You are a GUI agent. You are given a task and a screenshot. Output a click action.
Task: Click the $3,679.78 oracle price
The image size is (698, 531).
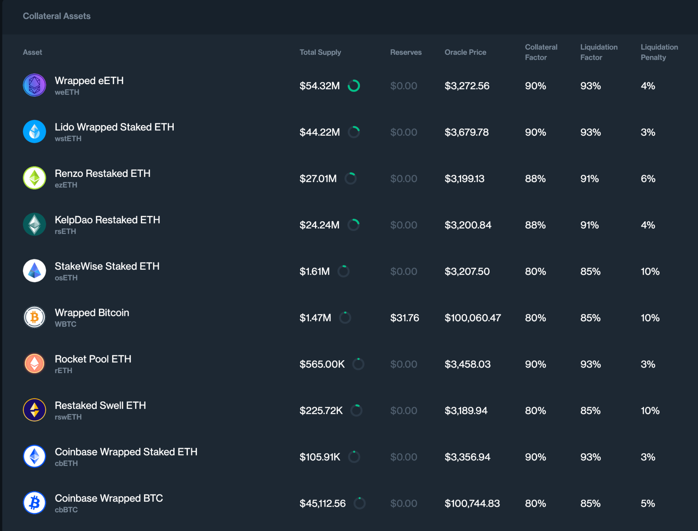466,132
